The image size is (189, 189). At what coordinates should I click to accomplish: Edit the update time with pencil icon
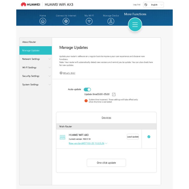(x=114, y=94)
